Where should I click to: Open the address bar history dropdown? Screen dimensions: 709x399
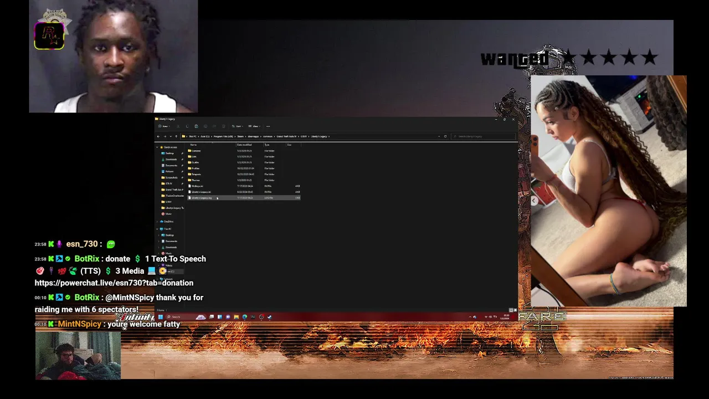click(x=439, y=136)
